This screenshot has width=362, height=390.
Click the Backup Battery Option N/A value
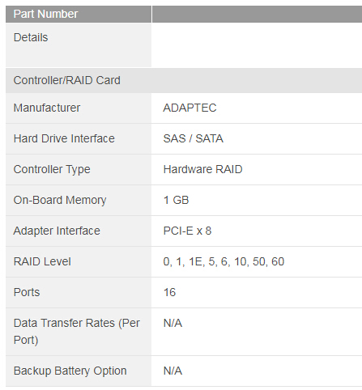coord(172,371)
